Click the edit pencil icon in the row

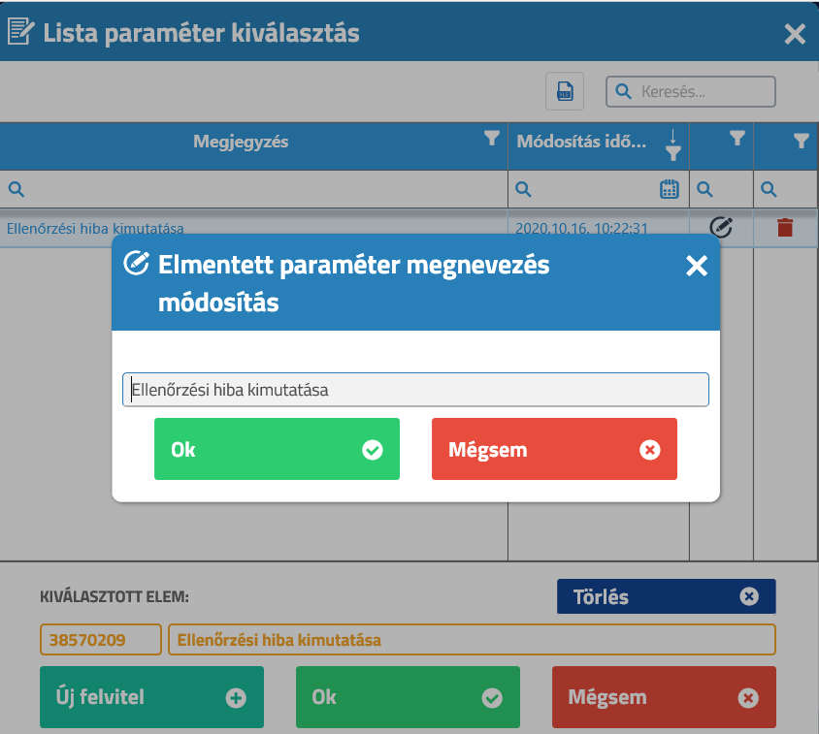[x=721, y=227]
